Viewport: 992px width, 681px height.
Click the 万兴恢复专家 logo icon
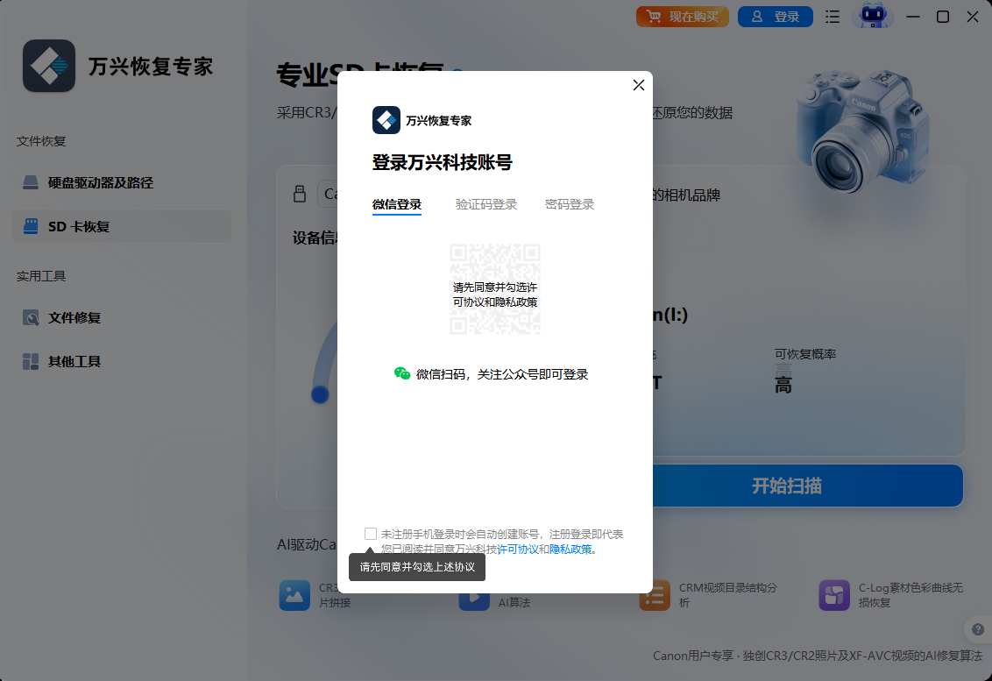[49, 66]
